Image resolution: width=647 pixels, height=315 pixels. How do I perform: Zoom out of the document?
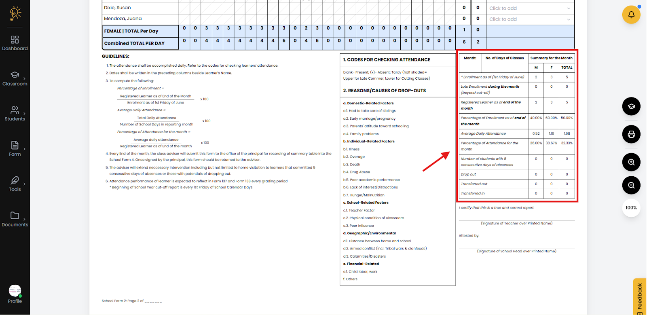coord(631,185)
